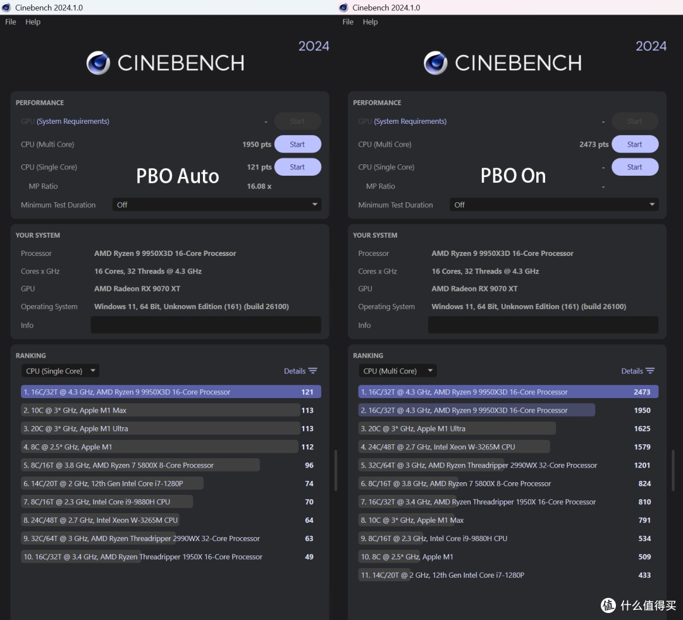This screenshot has width=683, height=620.
Task: Click the Details link in left ranking panel
Action: point(295,371)
